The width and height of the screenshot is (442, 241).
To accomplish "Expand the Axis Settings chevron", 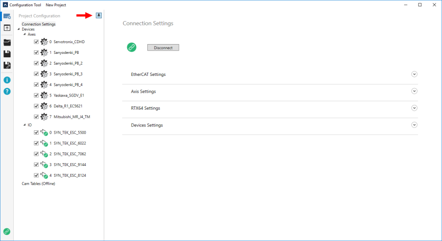I will coord(414,91).
